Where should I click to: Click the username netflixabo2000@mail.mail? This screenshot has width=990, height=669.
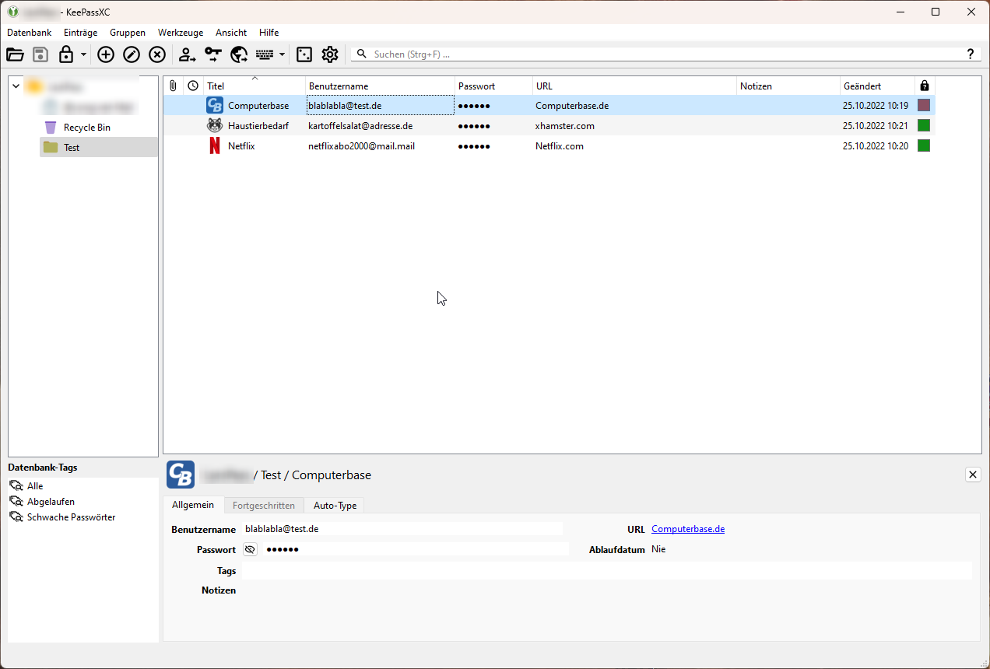pos(361,146)
